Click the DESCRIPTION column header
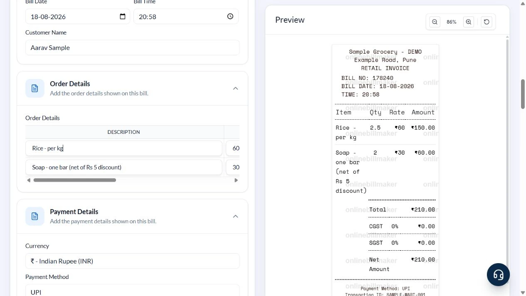The height and width of the screenshot is (296, 526). 123,132
